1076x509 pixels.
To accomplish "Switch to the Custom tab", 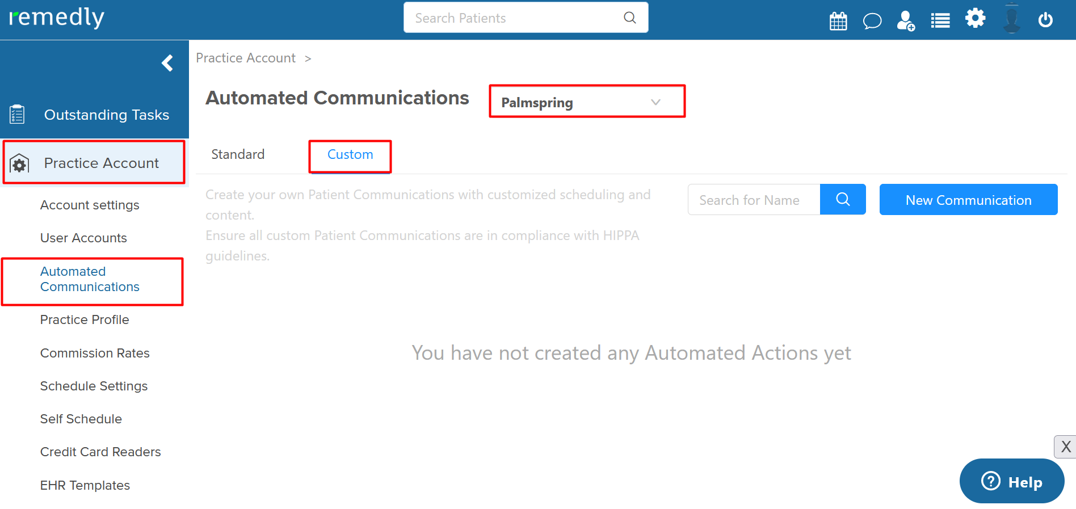I will click(350, 154).
